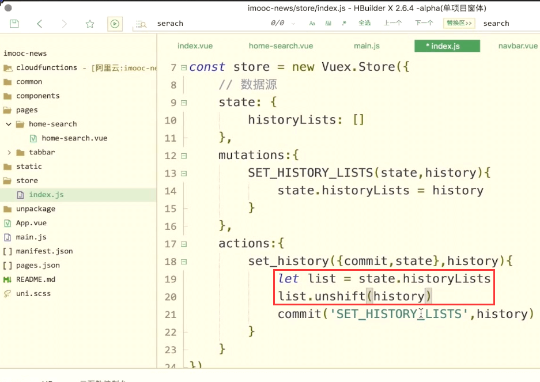Open the pages folder
Image resolution: width=540 pixels, height=382 pixels.
click(x=27, y=110)
